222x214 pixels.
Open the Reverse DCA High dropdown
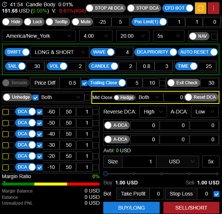tap(153, 112)
